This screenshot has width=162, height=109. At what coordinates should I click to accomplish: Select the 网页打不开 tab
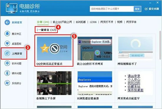(107, 22)
